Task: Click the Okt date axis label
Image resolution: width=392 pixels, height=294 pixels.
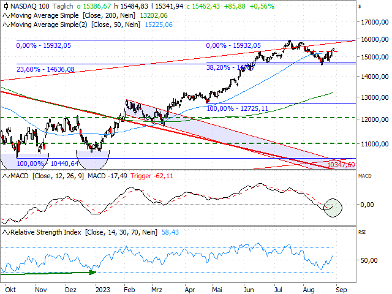Action: coord(10,290)
